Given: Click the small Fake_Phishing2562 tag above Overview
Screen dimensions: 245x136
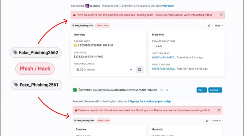Looking at the screenshot, I should 83,26.
